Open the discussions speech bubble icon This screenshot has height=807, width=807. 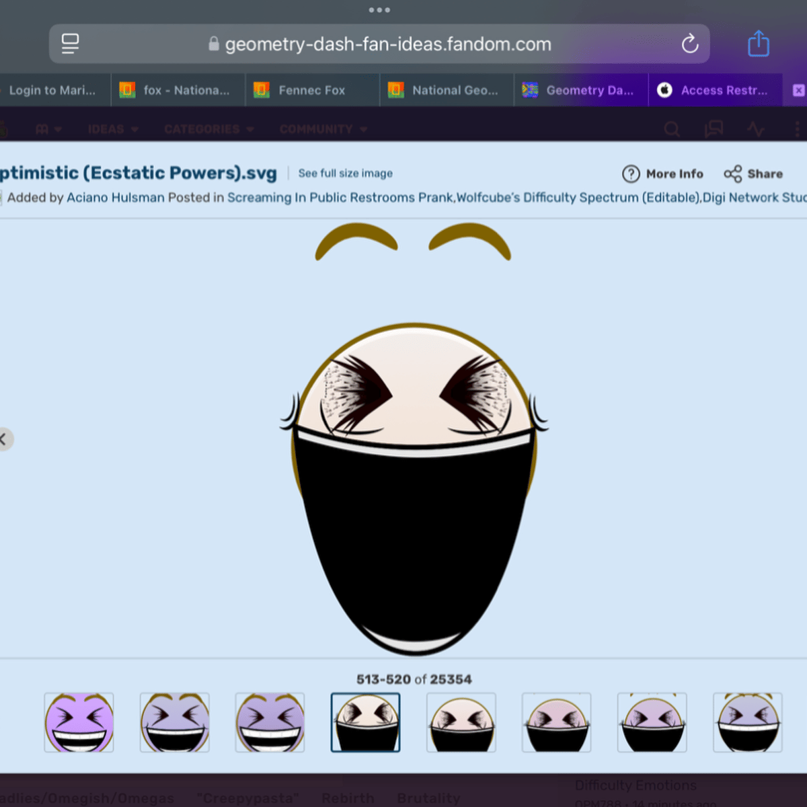point(714,129)
